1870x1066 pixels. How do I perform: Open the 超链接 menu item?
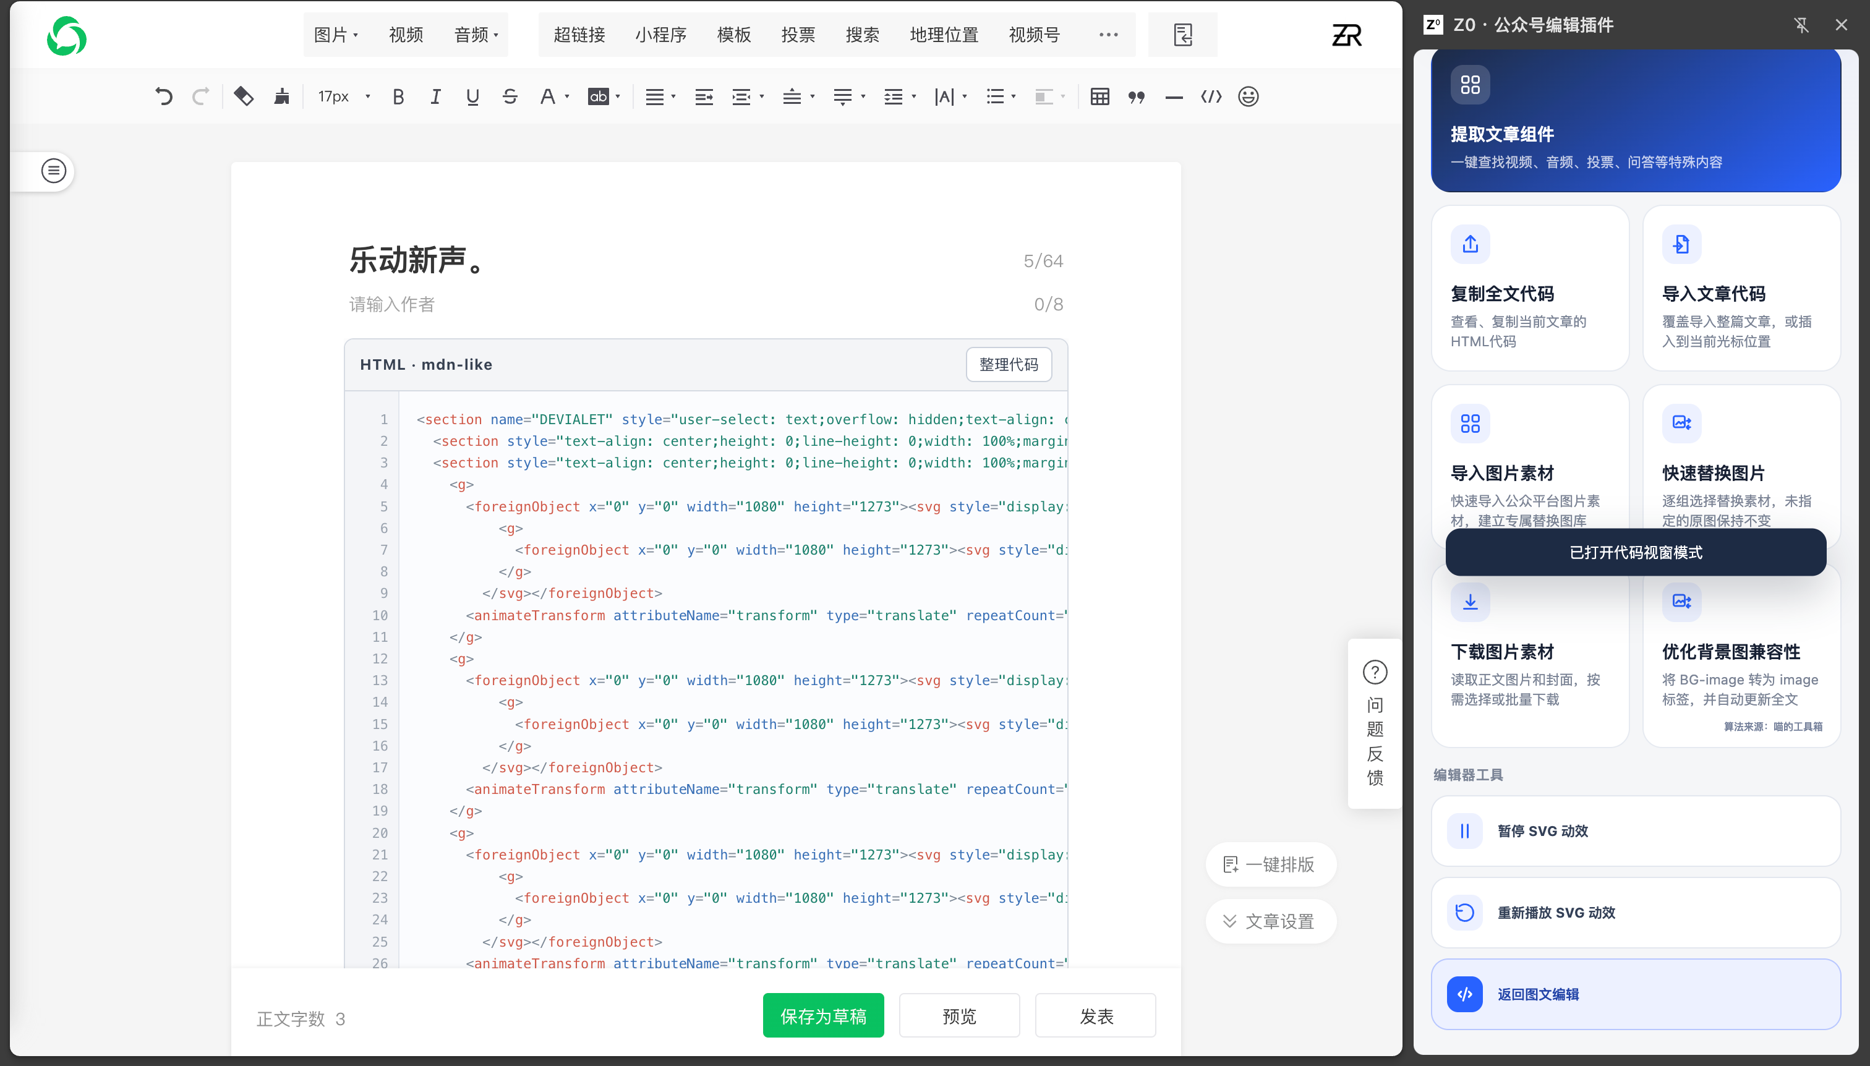tap(579, 35)
